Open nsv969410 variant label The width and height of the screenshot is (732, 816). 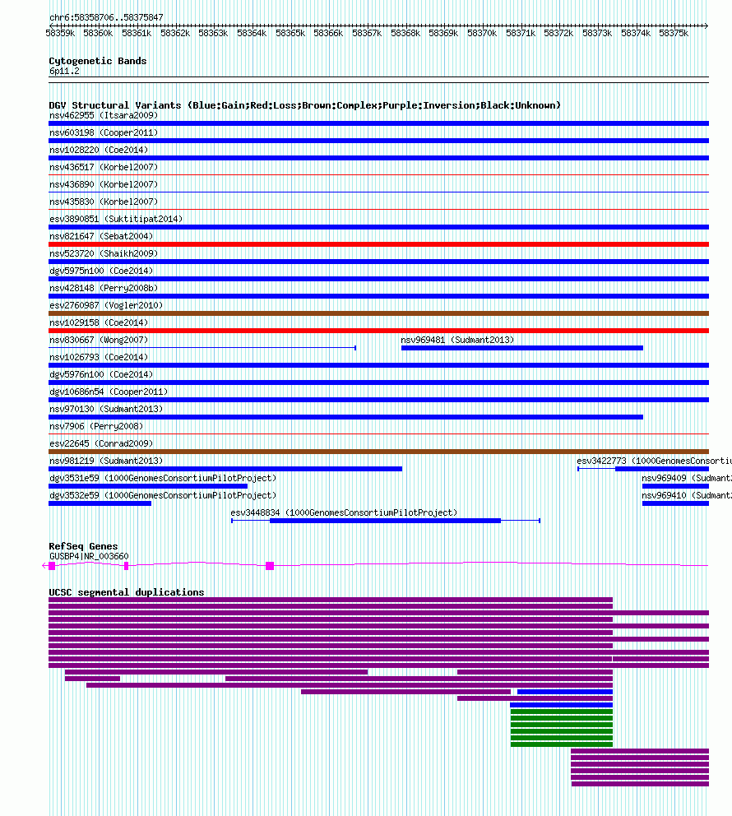pos(686,495)
